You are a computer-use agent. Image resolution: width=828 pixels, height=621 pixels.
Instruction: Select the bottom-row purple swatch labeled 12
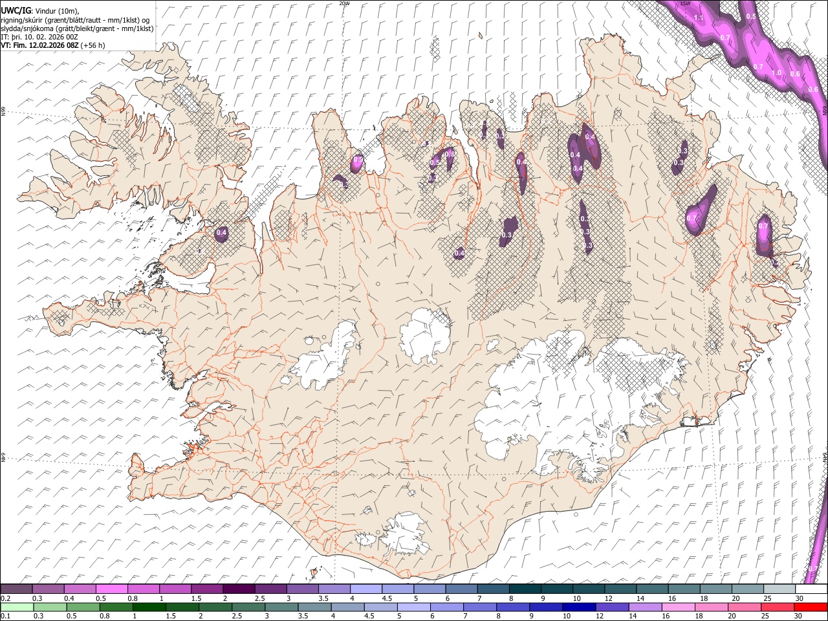tap(612, 607)
